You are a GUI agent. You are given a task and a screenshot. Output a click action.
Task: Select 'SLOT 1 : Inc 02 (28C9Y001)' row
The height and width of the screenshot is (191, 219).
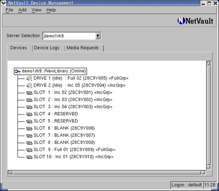(70, 93)
